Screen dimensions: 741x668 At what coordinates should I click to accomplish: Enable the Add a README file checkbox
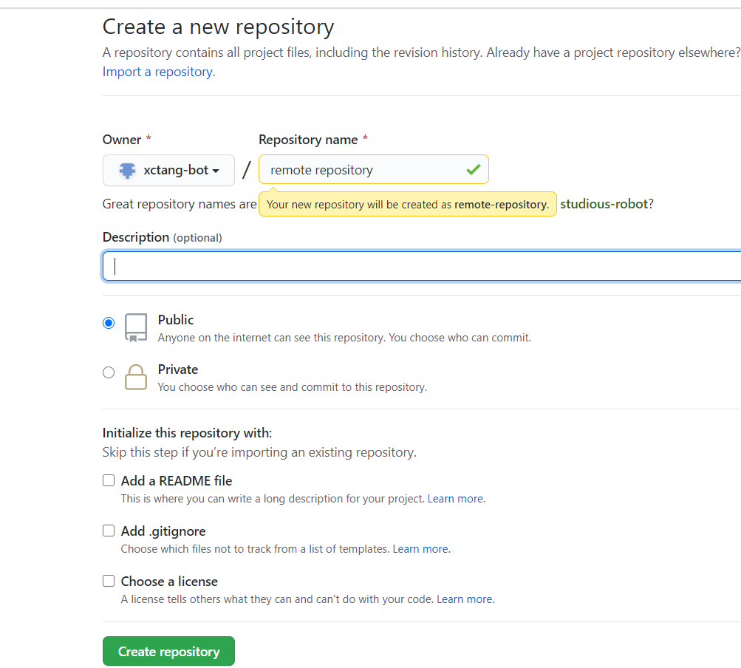pos(109,480)
